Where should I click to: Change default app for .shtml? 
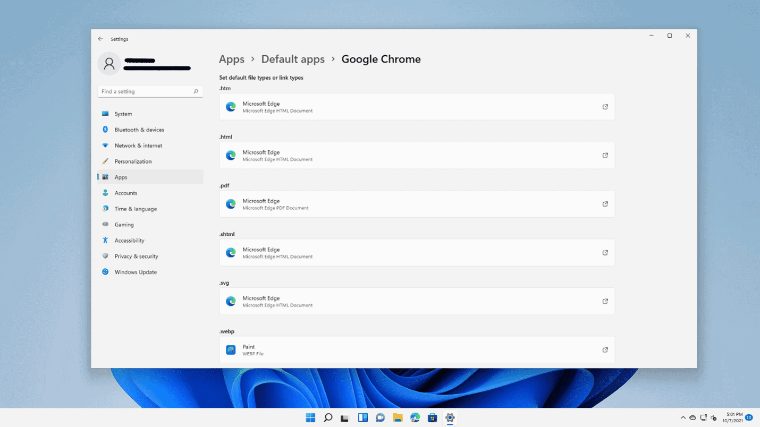point(417,253)
